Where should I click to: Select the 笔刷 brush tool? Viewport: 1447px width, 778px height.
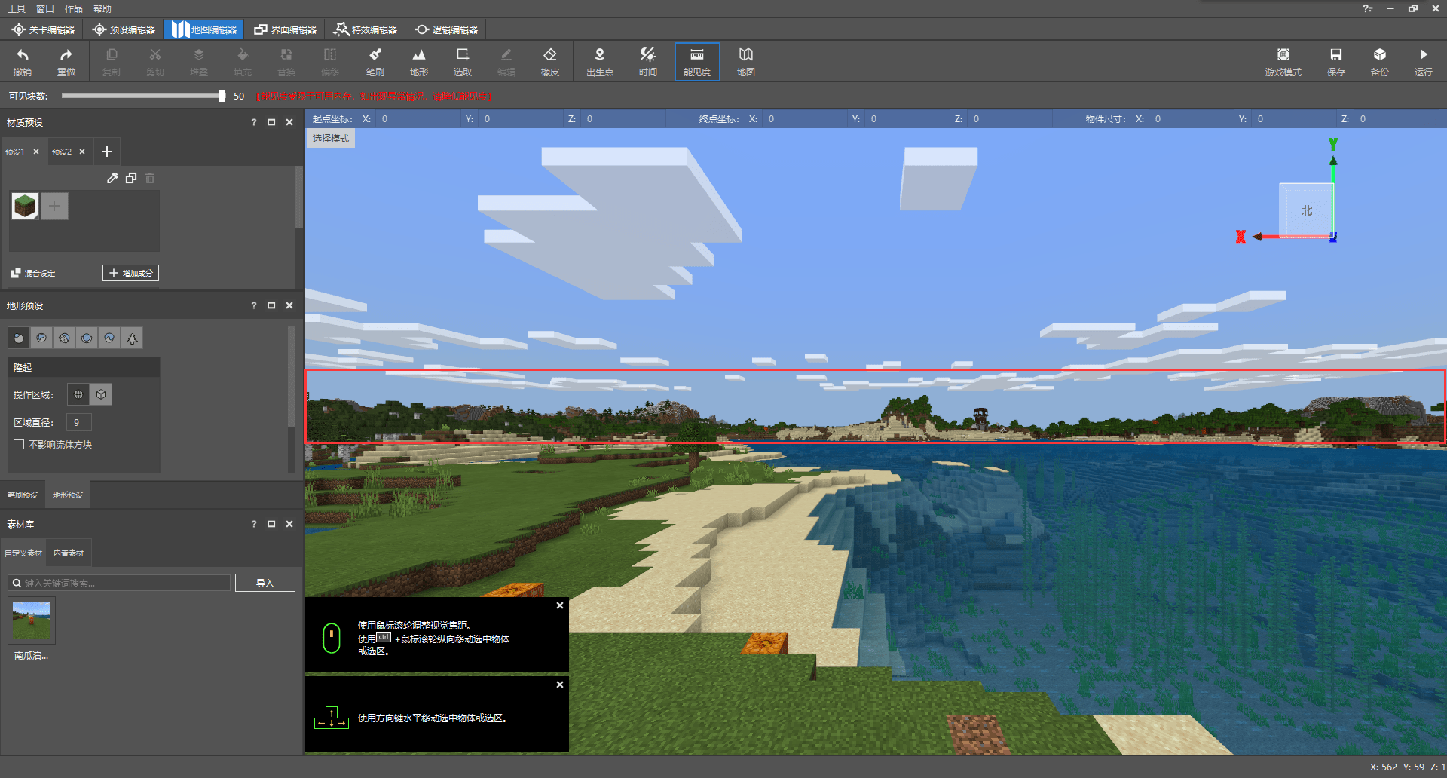[375, 61]
